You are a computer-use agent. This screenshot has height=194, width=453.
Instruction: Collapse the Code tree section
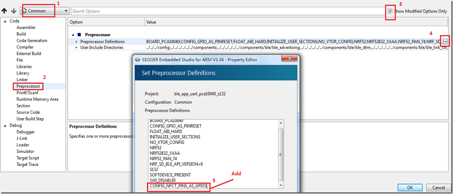pyautogui.click(x=5, y=21)
